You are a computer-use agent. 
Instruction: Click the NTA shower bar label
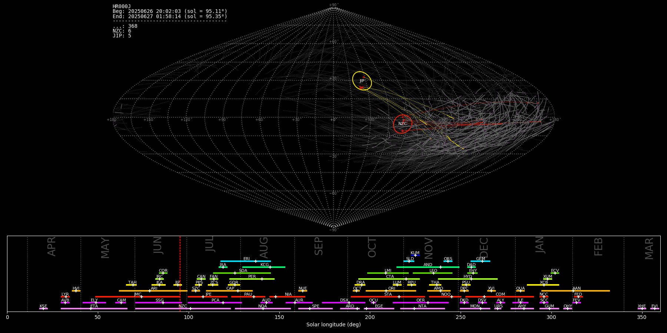click(x=422, y=306)
